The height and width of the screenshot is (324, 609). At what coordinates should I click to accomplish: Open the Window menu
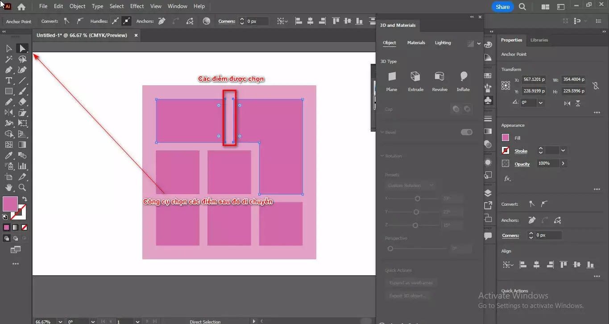pyautogui.click(x=177, y=6)
